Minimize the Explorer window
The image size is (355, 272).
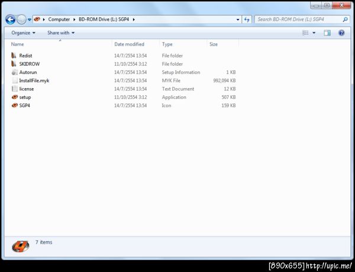pos(316,5)
